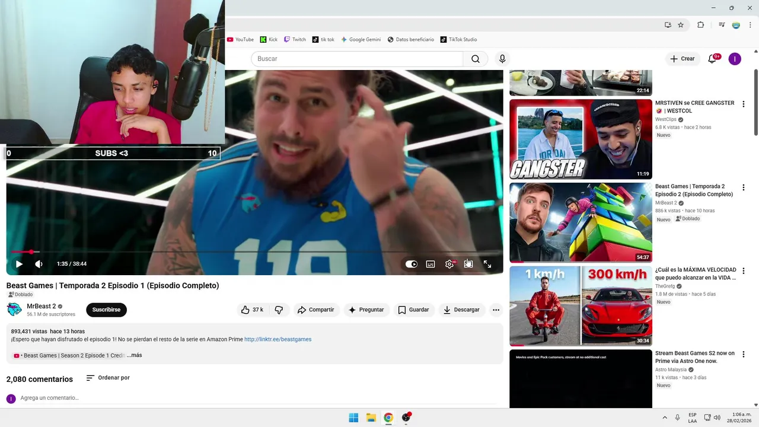Open OBS Studio from taskbar

click(x=406, y=418)
